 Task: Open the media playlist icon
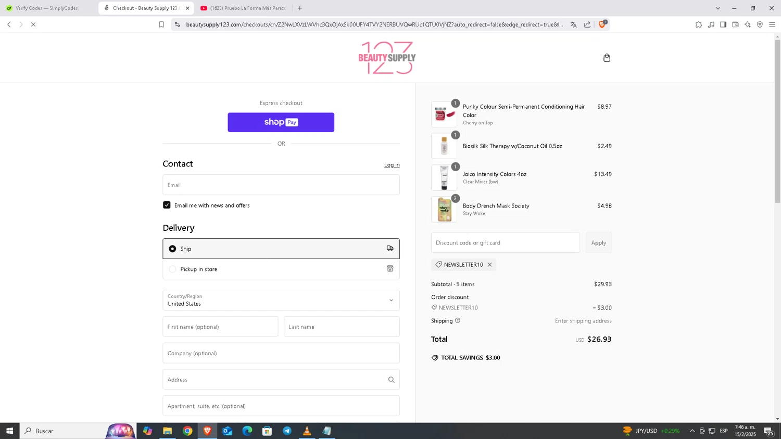711,24
